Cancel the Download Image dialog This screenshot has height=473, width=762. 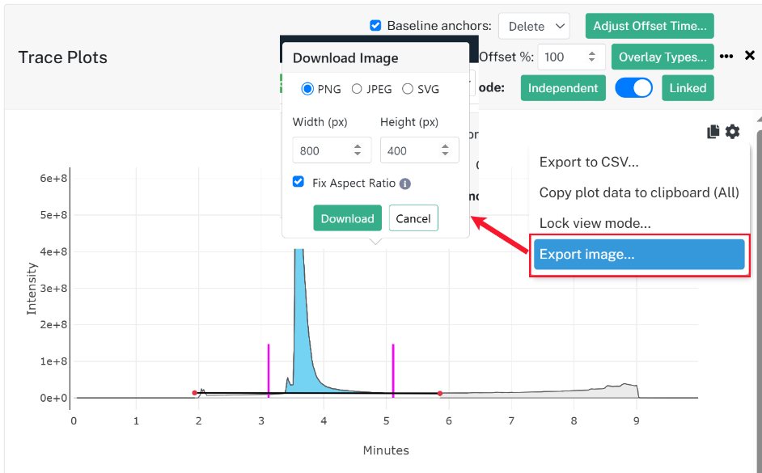[413, 218]
